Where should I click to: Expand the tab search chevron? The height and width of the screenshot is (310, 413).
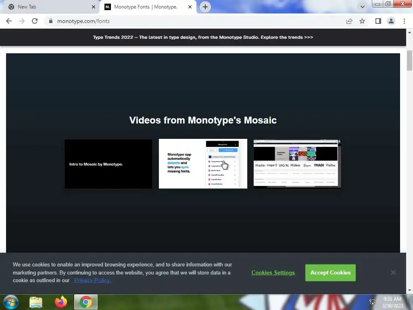point(363,7)
